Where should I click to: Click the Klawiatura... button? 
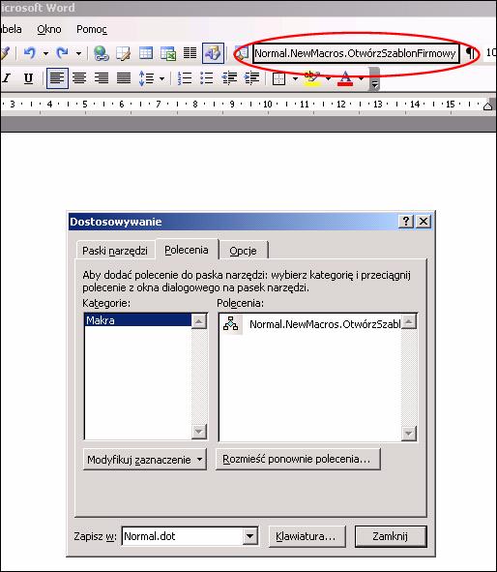[x=307, y=536]
